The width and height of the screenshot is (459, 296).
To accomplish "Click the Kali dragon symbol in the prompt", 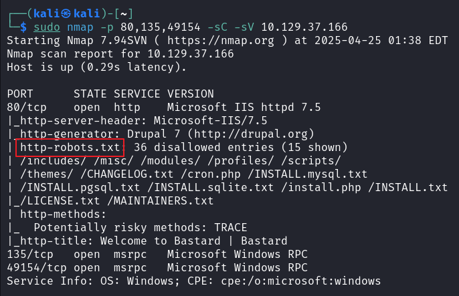I will coord(66,13).
